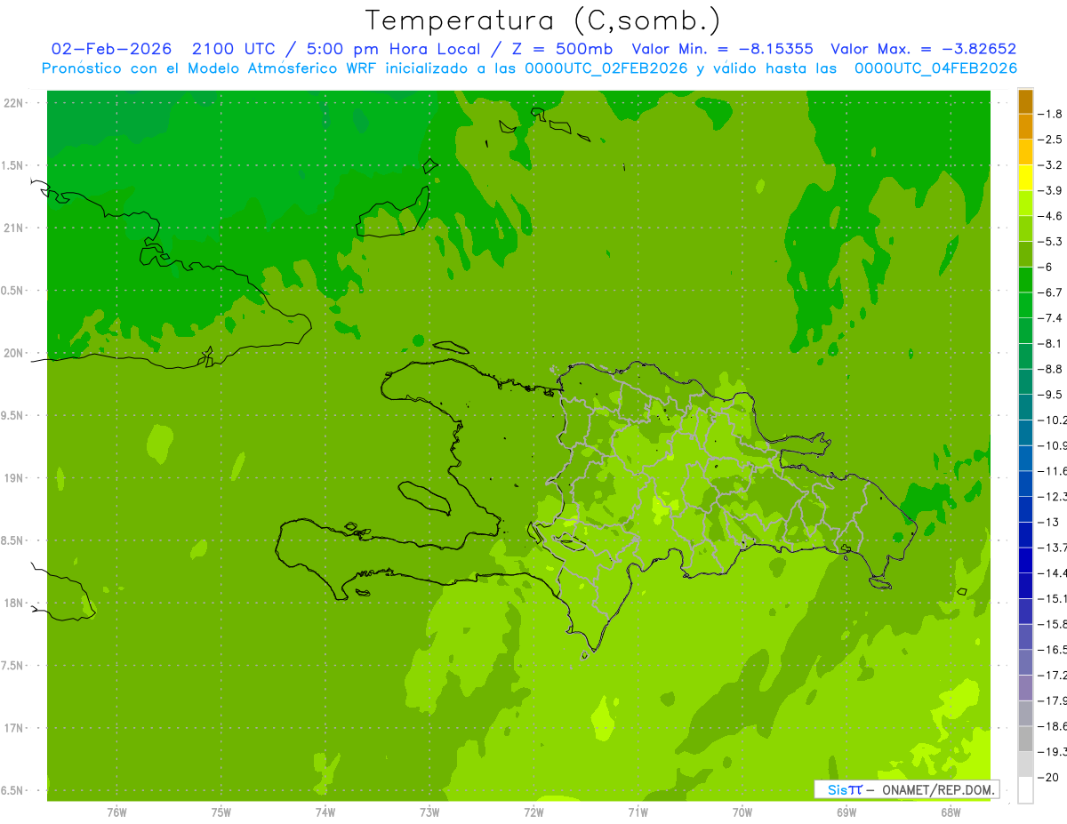Click the legend swatch between -1.8 and -2.5
Viewport: 1067px width, 824px height.
[x=1025, y=126]
